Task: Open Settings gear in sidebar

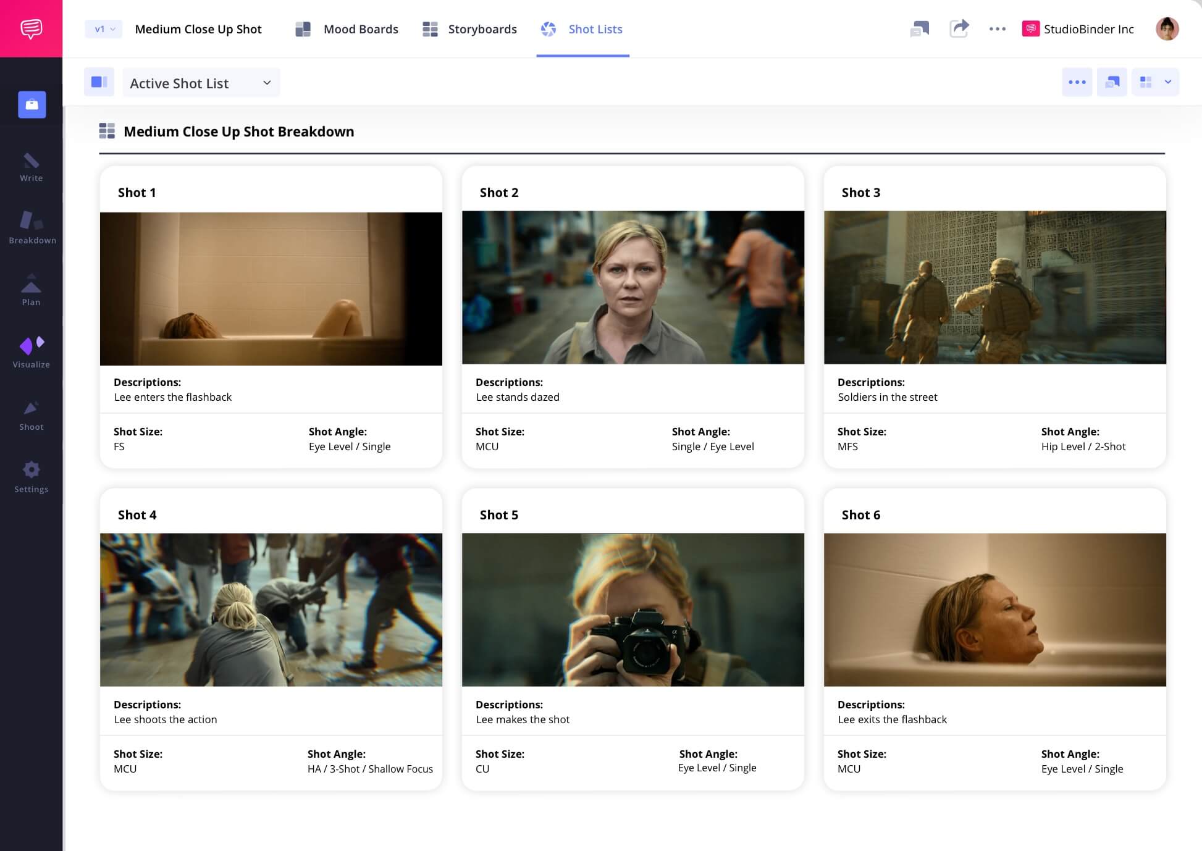Action: point(31,477)
